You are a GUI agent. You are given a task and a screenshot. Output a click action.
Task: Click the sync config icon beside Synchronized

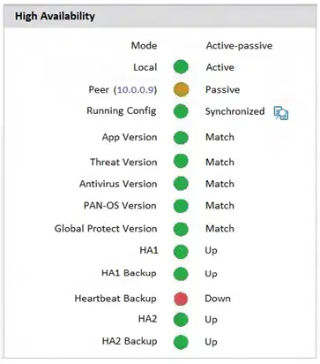tap(281, 113)
